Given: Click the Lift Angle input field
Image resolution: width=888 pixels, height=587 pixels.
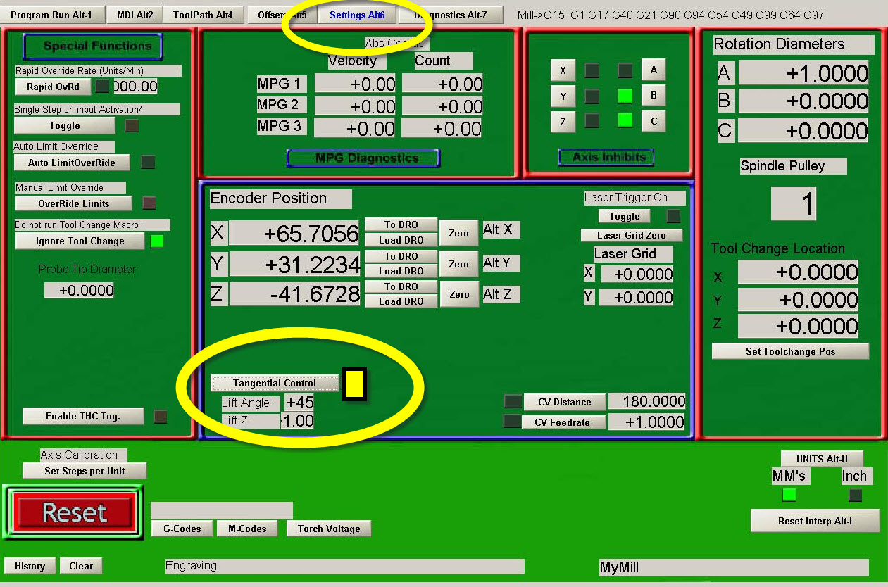Looking at the screenshot, I should click(x=299, y=403).
